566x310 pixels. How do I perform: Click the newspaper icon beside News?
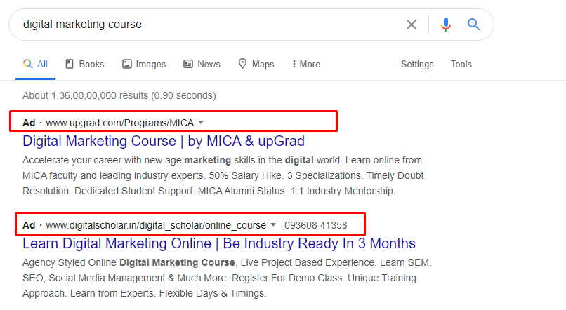[188, 64]
